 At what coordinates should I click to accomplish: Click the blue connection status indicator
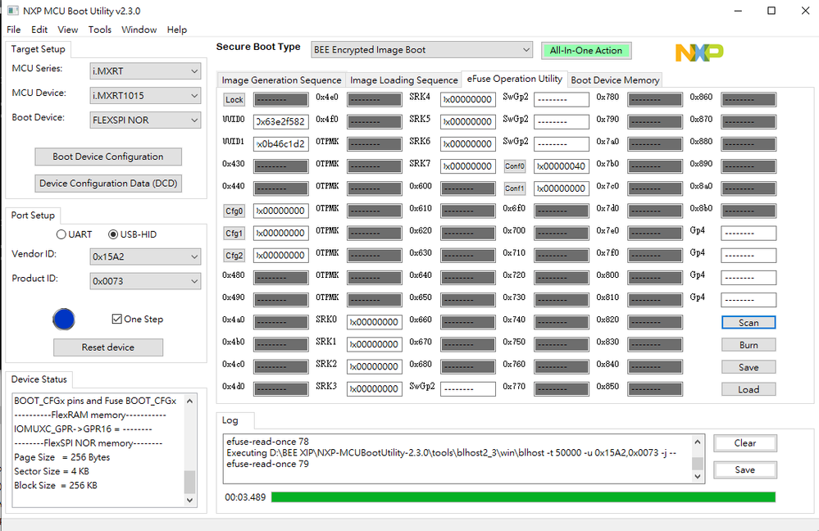[x=64, y=319]
